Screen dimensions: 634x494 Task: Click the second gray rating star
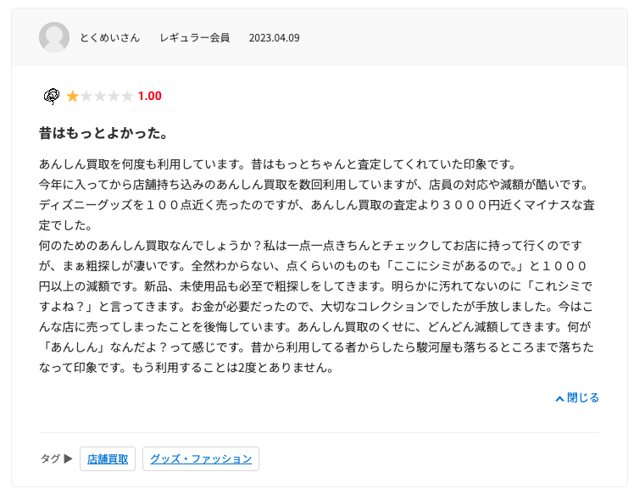86,96
